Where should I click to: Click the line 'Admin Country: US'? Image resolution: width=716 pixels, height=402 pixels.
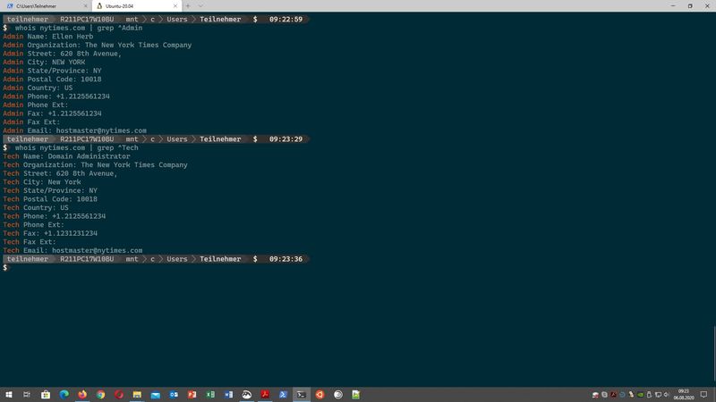(x=38, y=88)
